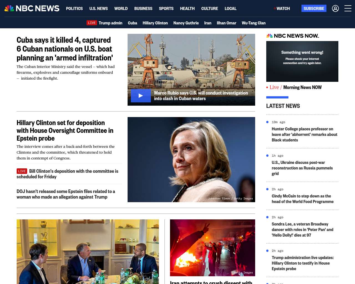Screen dimensions: 355x284
Task: Click the Watch live link in header
Action: point(282,9)
